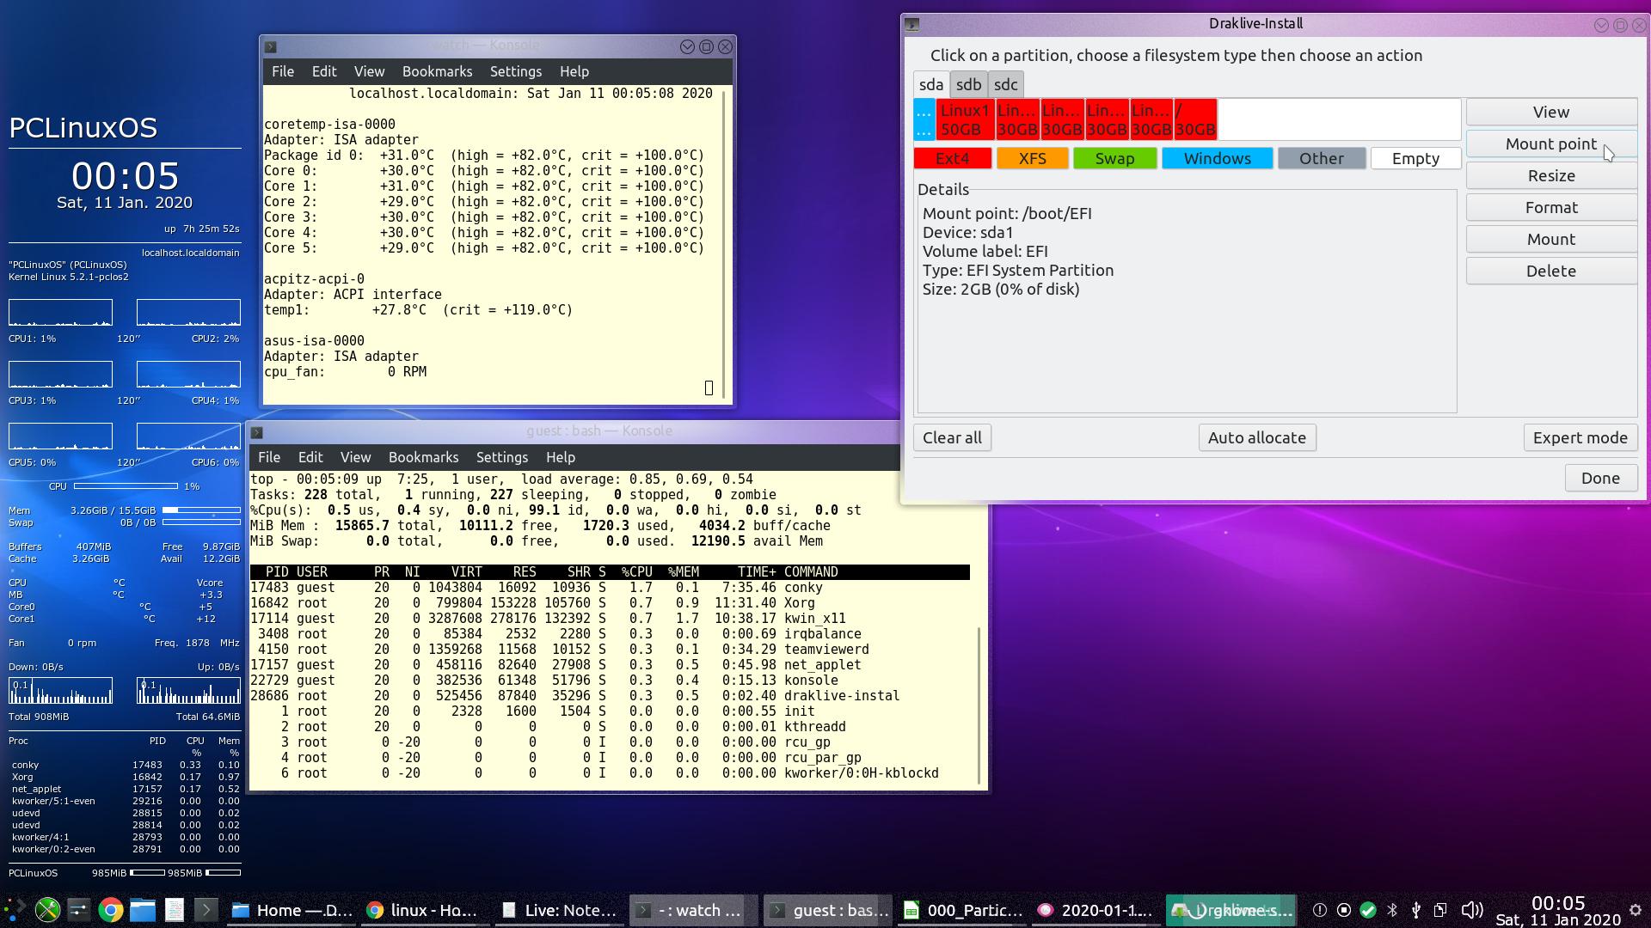
Task: Click the Delete partition button
Action: pos(1551,271)
